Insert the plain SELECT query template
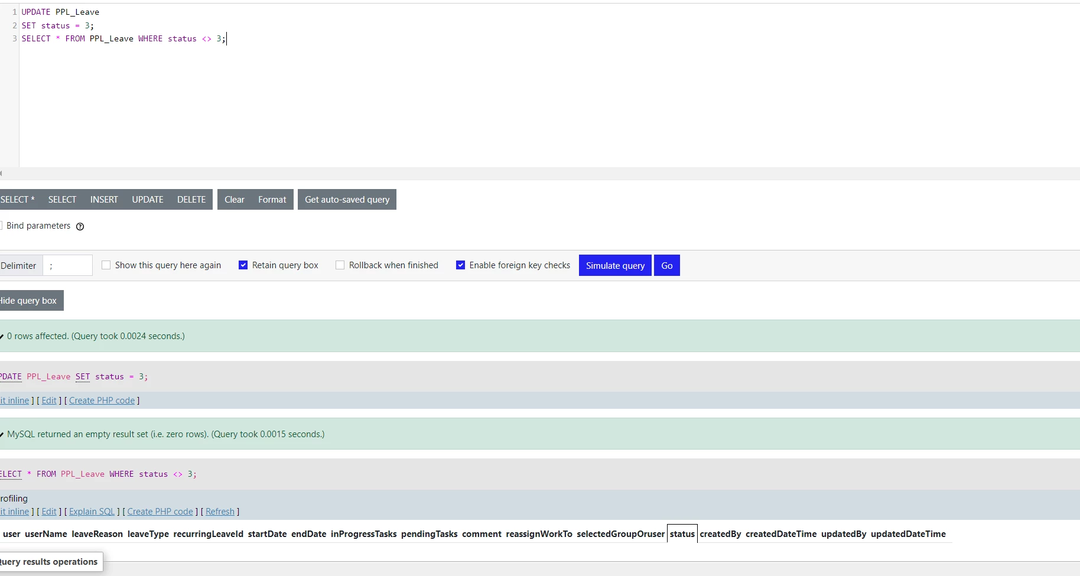The image size is (1080, 576). [62, 200]
